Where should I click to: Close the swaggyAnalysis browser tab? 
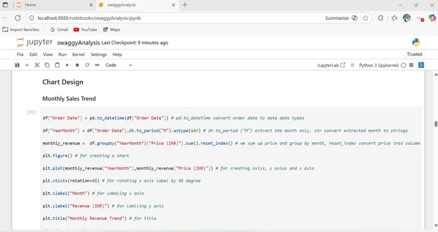pyautogui.click(x=173, y=4)
